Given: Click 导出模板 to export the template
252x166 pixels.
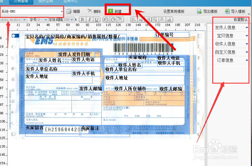Looking at the screenshot, I should pos(207,11).
